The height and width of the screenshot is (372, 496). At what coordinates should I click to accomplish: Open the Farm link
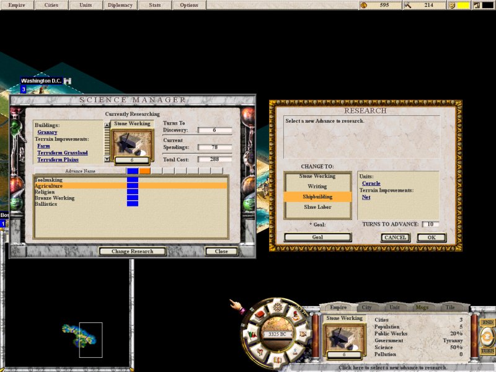[x=43, y=146]
